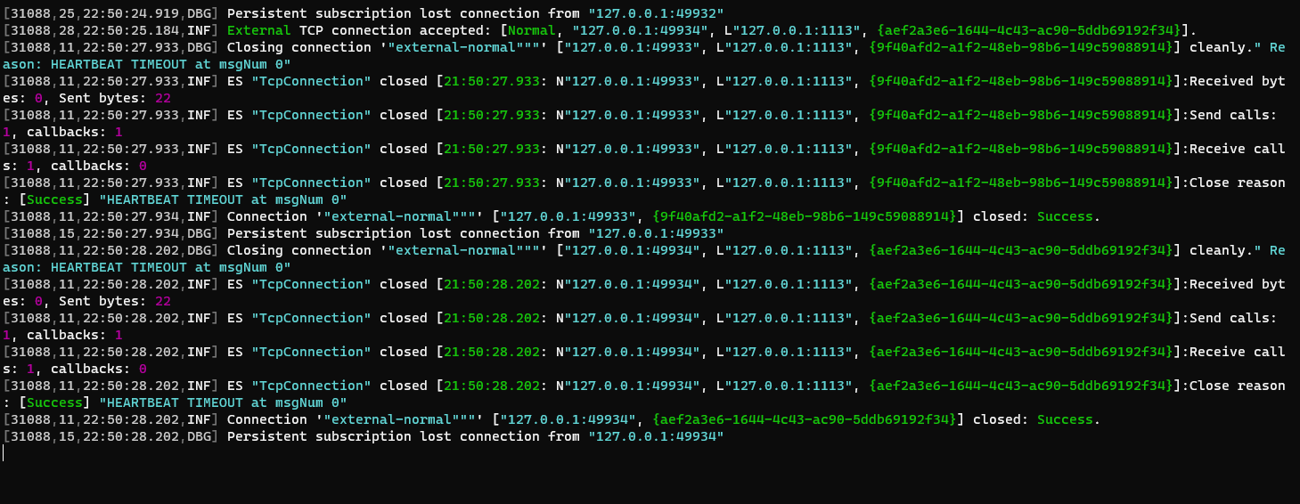Image resolution: width=1300 pixels, height=504 pixels.
Task: Select the timestamp 22:50:24.919
Action: [130, 13]
